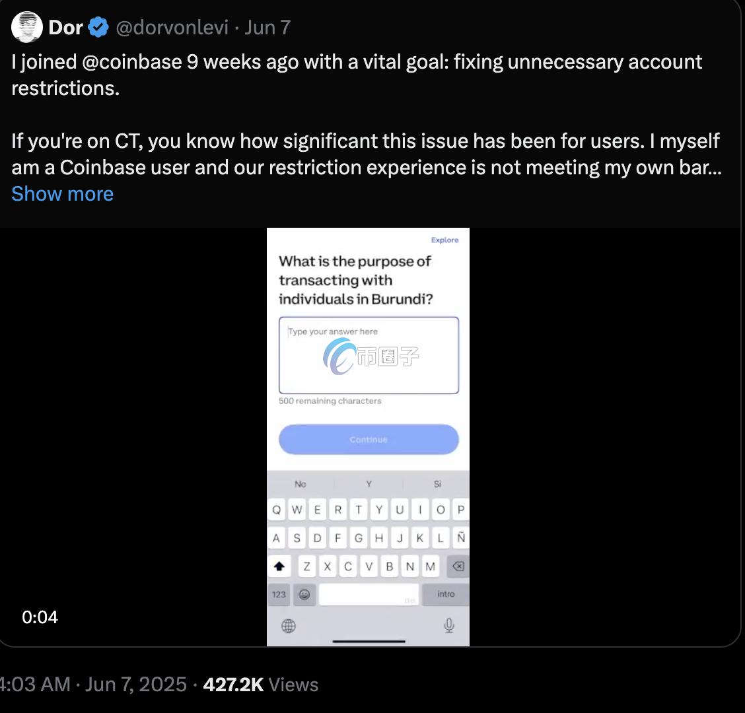Screen dimensions: 745x713
Task: Expand tweet with Show more
Action: click(62, 193)
